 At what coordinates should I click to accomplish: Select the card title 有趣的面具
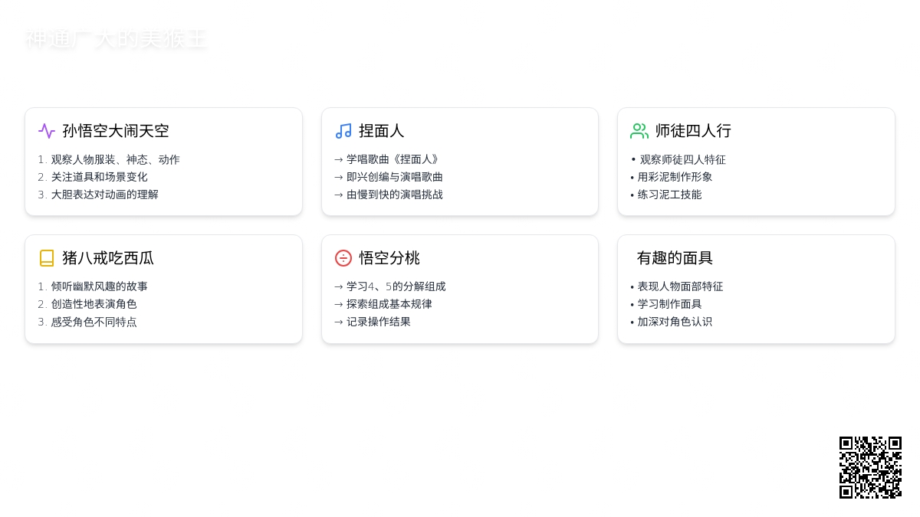coord(675,258)
